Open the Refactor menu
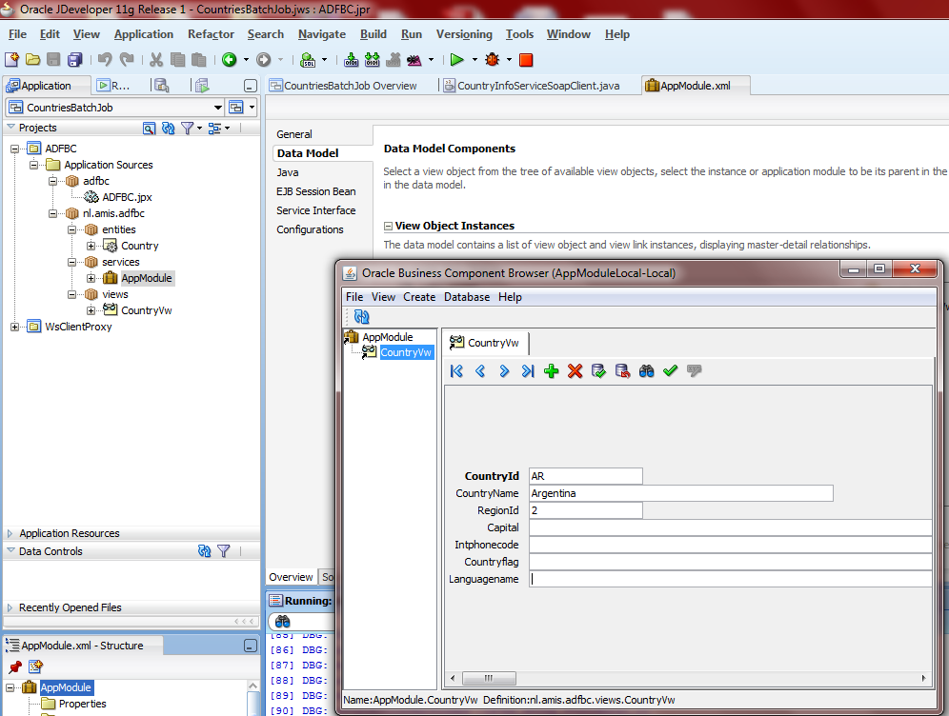 click(211, 34)
